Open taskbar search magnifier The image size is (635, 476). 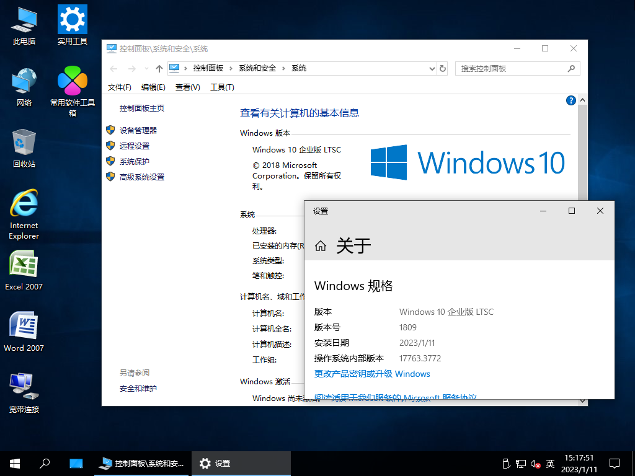coord(45,464)
